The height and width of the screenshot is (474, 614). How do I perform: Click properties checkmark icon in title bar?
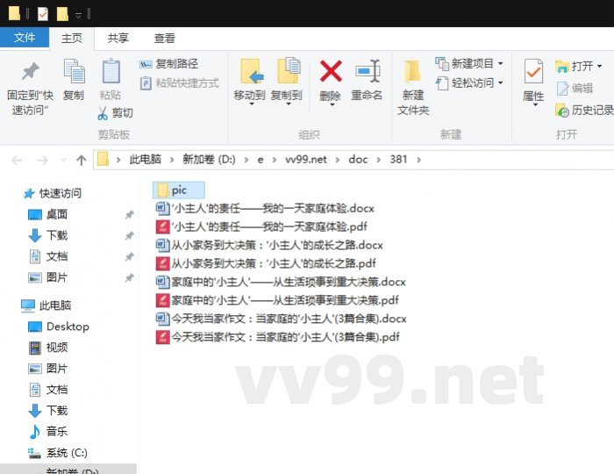click(43, 15)
